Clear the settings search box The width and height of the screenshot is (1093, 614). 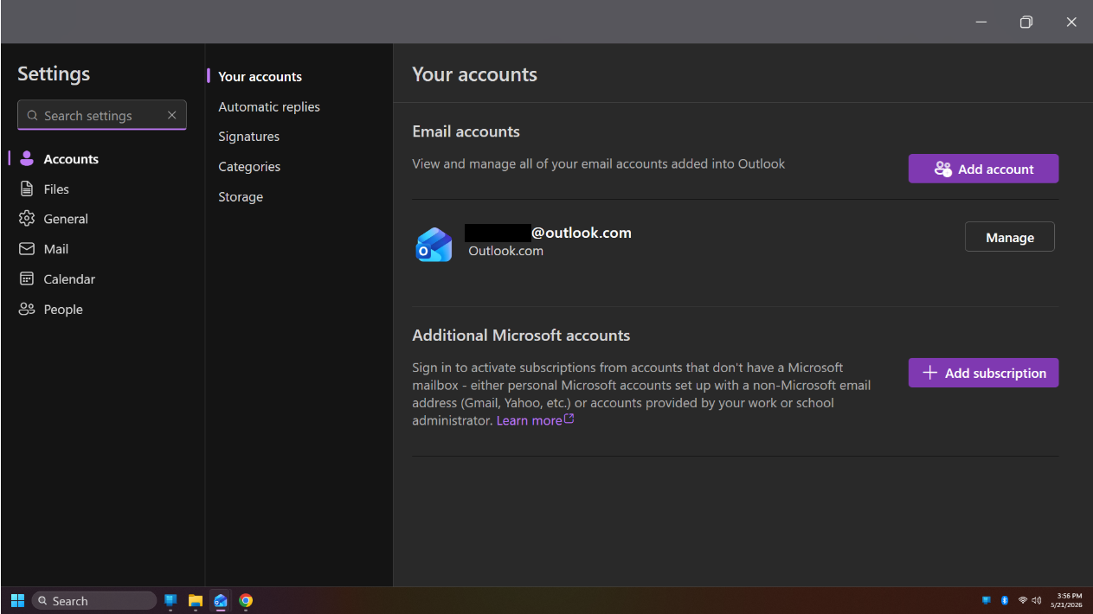[x=171, y=115]
